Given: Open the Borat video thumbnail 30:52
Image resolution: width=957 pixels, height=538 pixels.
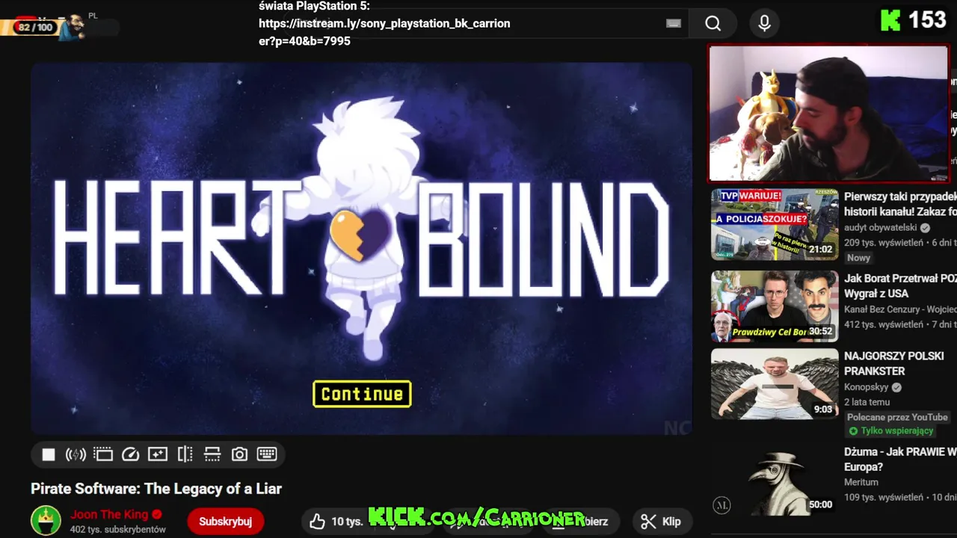Looking at the screenshot, I should coord(775,306).
